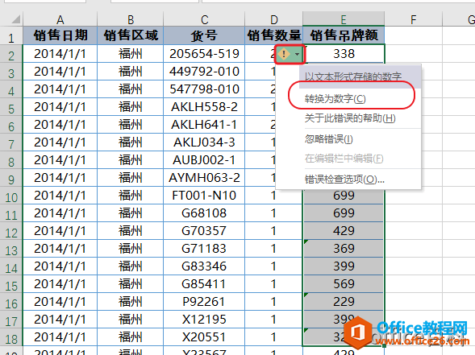Choose 忽略错误(I) in the context menu
The width and height of the screenshot is (475, 355).
[x=328, y=139]
